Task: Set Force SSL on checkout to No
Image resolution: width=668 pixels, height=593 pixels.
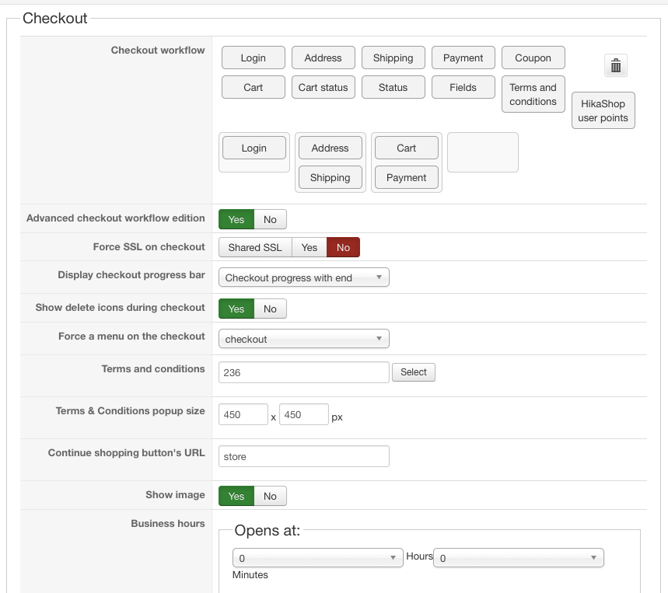Action: click(x=343, y=247)
